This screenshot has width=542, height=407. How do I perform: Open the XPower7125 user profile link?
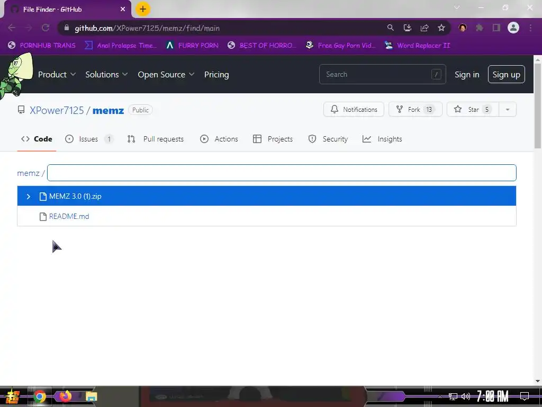point(57,110)
